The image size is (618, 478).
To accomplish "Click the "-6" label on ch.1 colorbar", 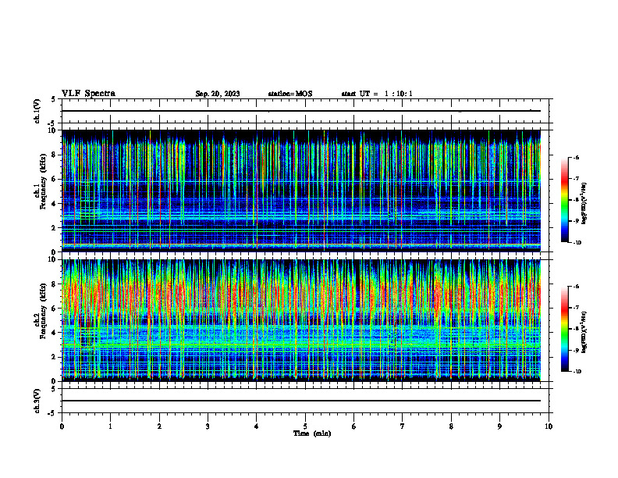I will (x=576, y=157).
